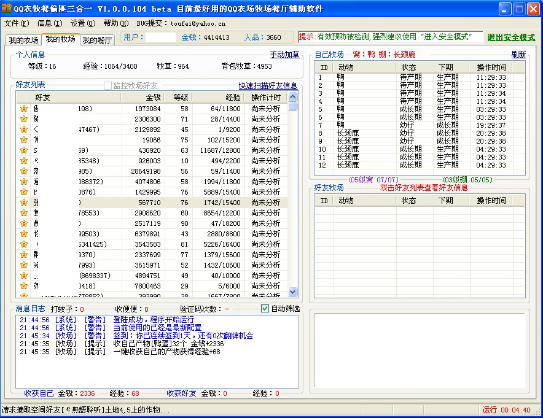Image resolution: width=543 pixels, height=418 pixels.
Task: Click the friend list scroll down arrow
Action: tap(292, 292)
